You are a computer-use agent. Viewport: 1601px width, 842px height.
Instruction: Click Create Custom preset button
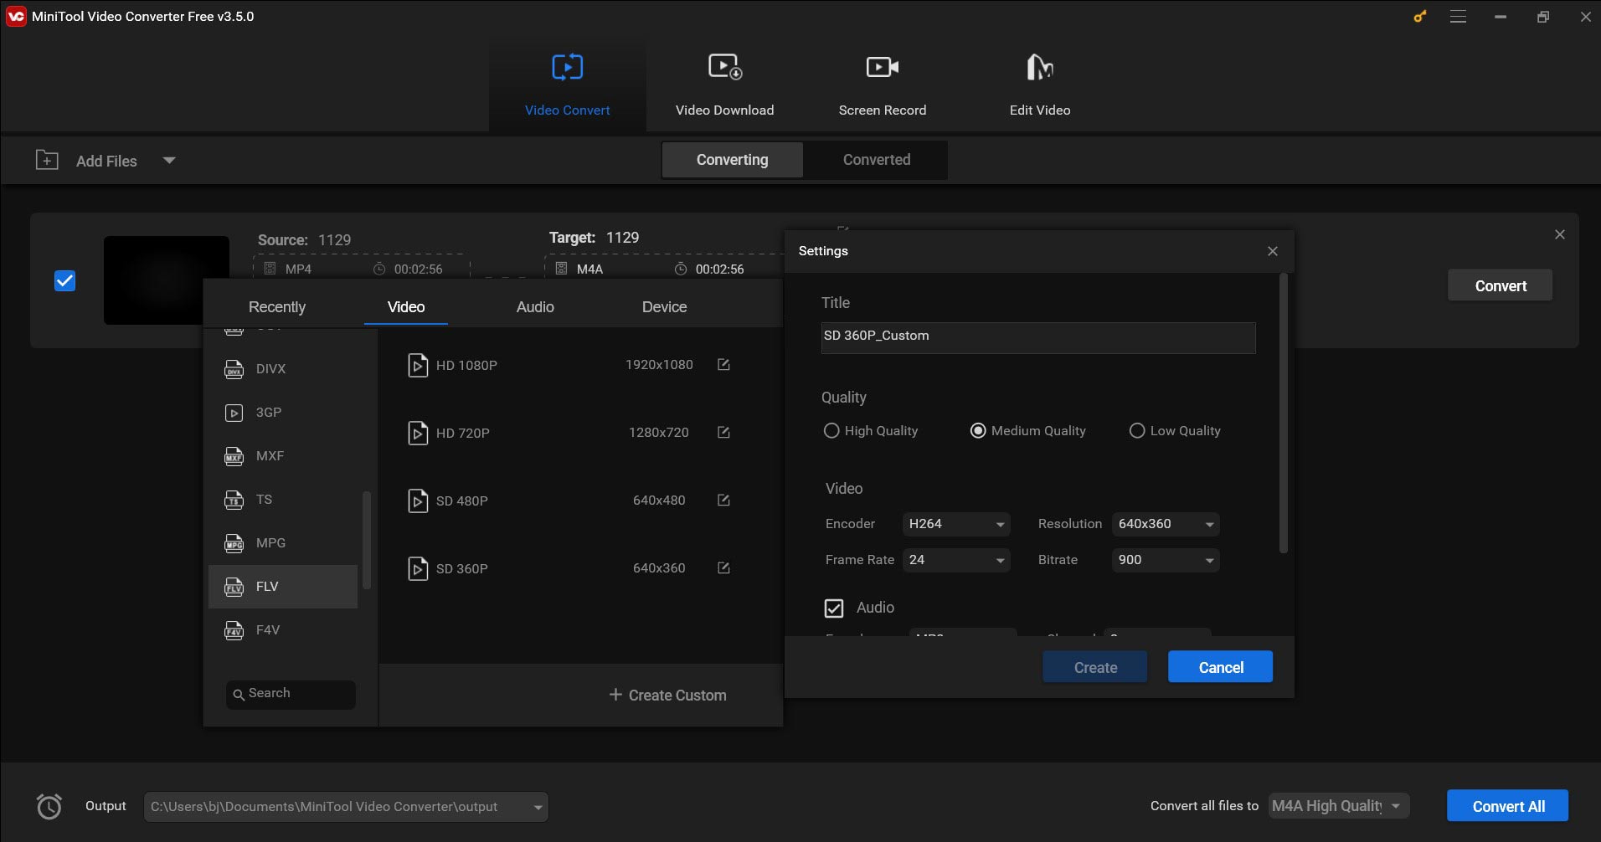[667, 696]
